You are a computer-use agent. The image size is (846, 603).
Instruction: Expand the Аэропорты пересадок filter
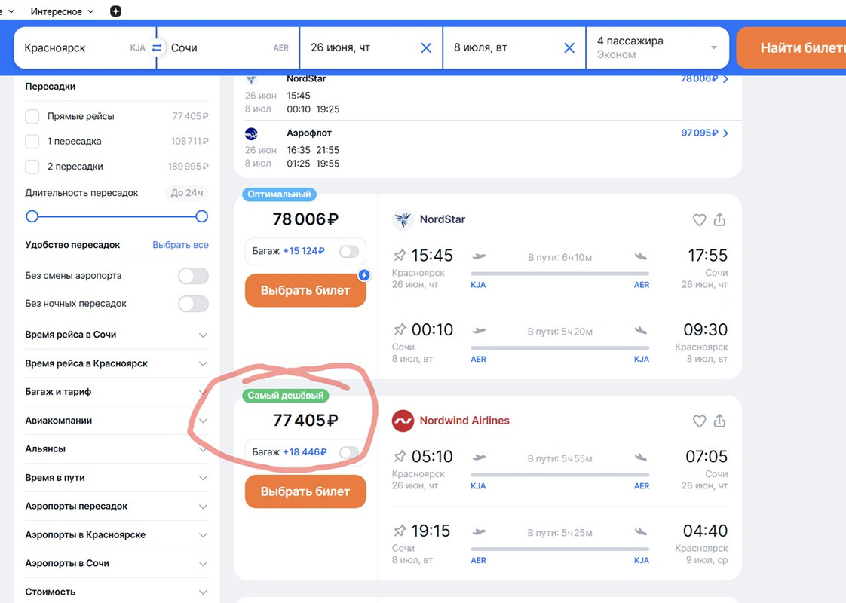click(x=117, y=507)
